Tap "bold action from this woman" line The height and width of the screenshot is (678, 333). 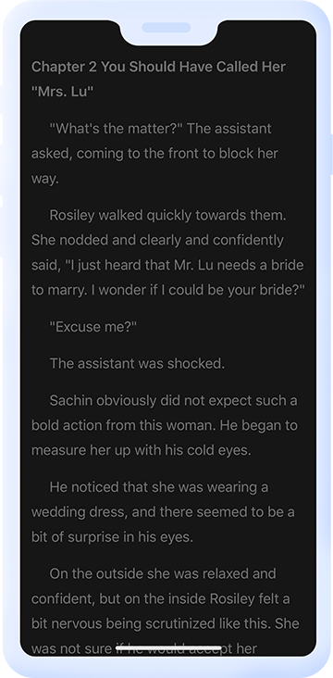[x=165, y=425]
